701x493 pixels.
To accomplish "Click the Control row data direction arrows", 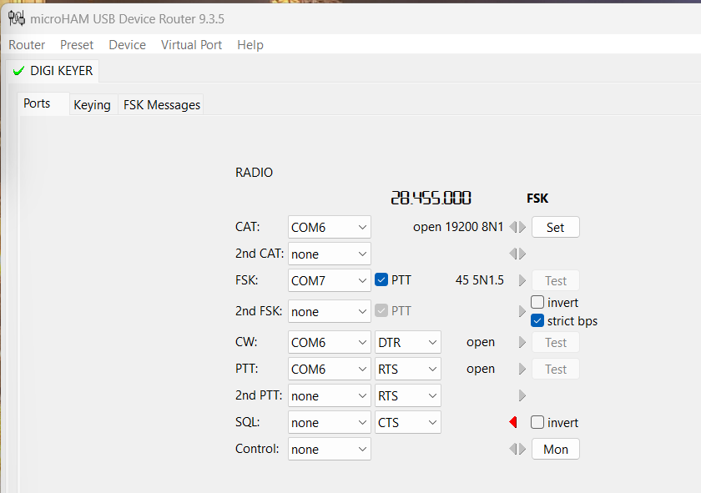I will (x=517, y=450).
